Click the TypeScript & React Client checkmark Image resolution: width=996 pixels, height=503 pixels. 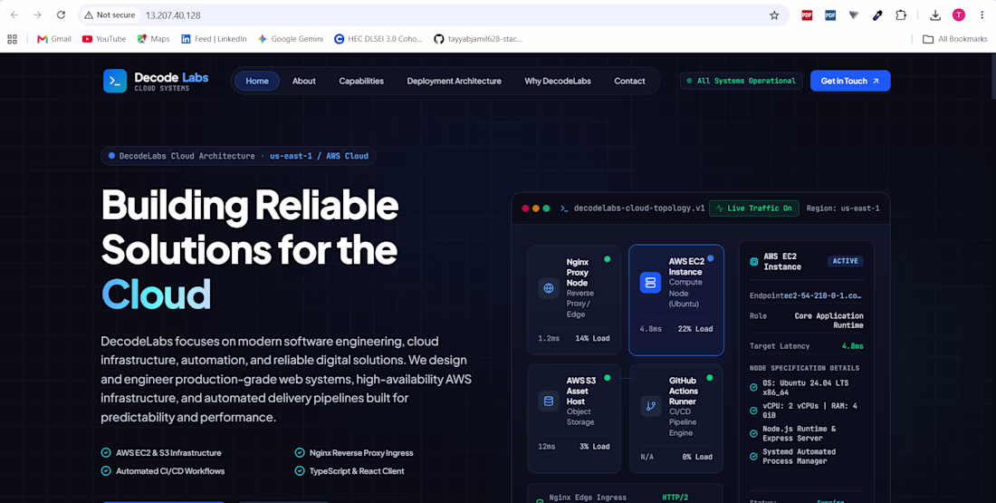point(300,471)
